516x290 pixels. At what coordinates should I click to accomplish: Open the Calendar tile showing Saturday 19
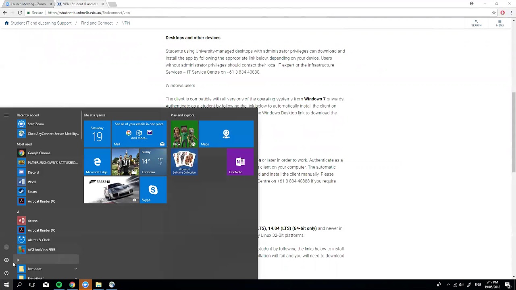click(x=97, y=134)
